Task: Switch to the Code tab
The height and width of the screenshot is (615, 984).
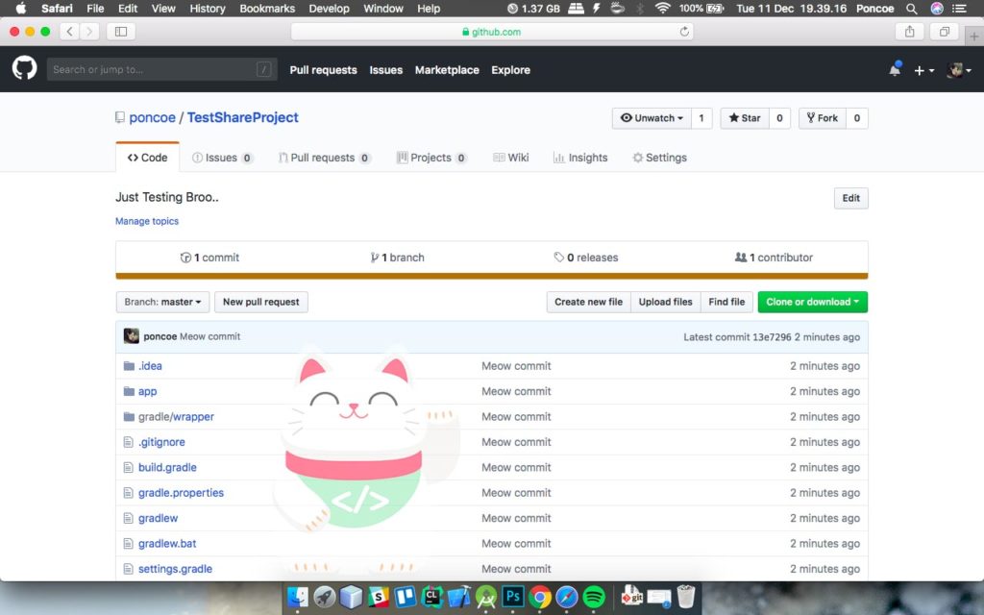Action: (x=147, y=158)
